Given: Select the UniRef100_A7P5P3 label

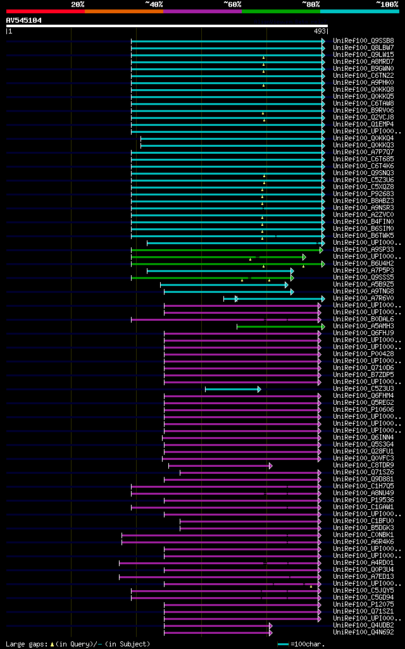Looking at the screenshot, I should [364, 270].
